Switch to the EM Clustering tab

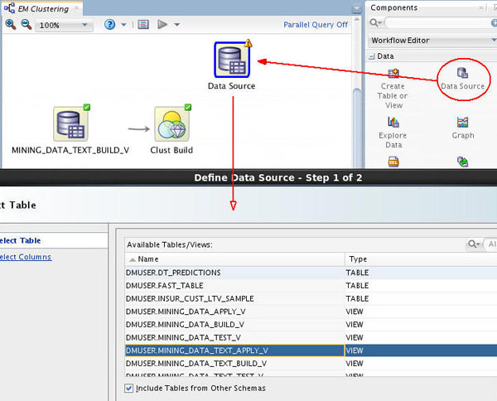(41, 7)
